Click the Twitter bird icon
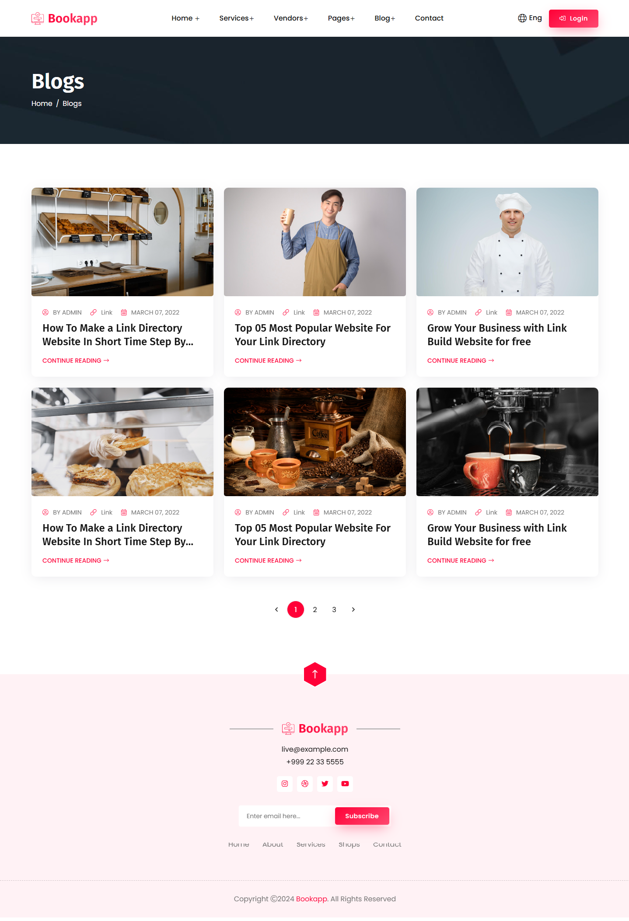Image resolution: width=629 pixels, height=921 pixels. click(325, 784)
